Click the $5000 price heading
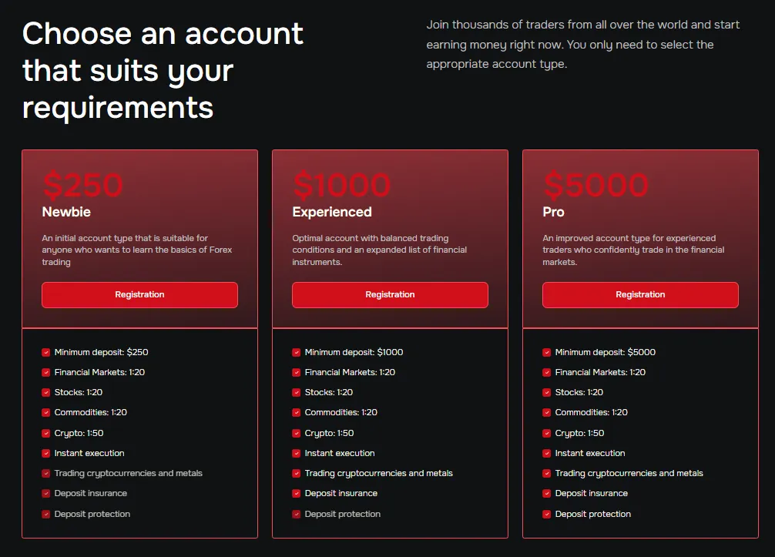The width and height of the screenshot is (775, 557). point(596,186)
